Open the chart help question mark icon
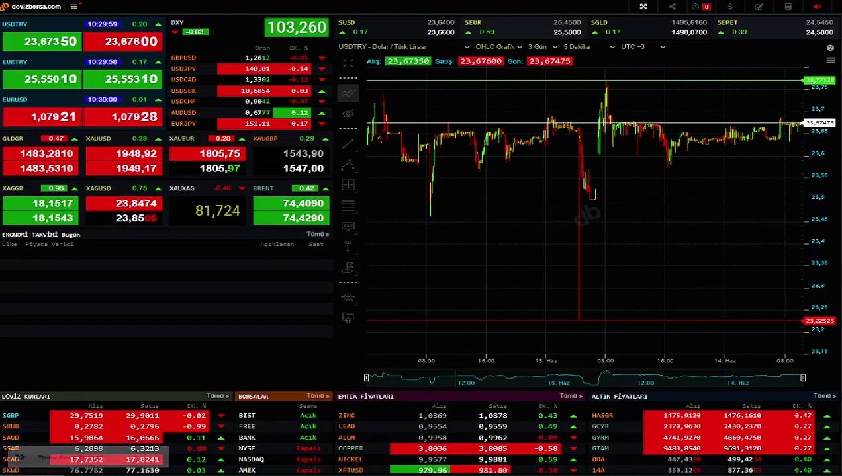842x476 pixels. 830,48
